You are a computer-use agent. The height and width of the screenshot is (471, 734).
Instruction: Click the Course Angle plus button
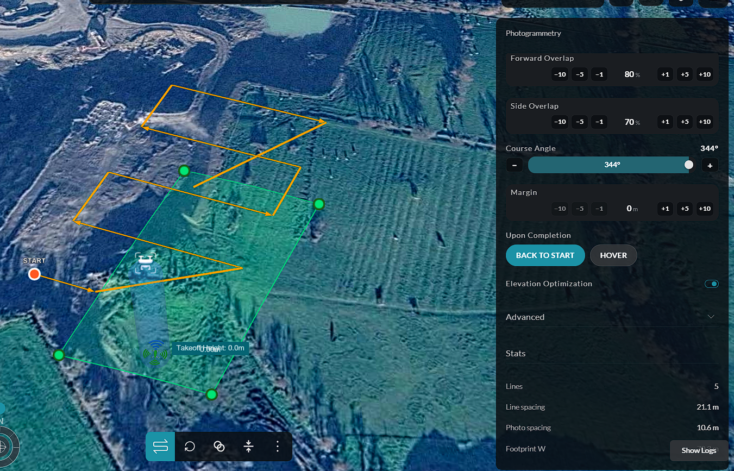tap(710, 165)
